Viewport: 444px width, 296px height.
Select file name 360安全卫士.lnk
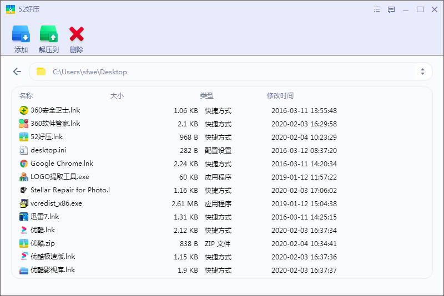pyautogui.click(x=55, y=110)
